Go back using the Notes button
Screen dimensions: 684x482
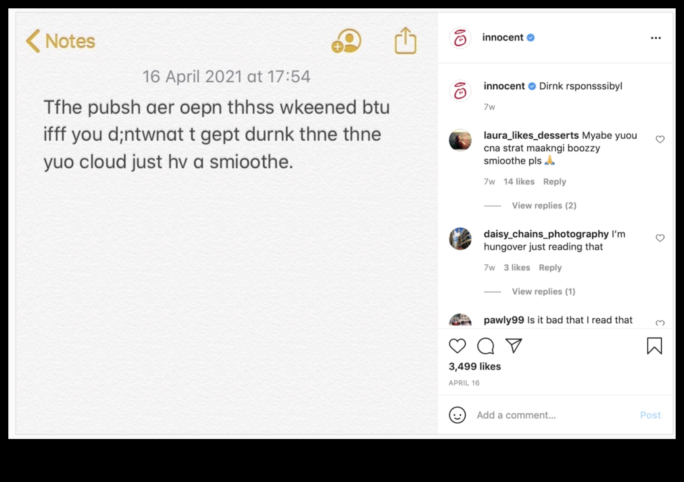61,41
